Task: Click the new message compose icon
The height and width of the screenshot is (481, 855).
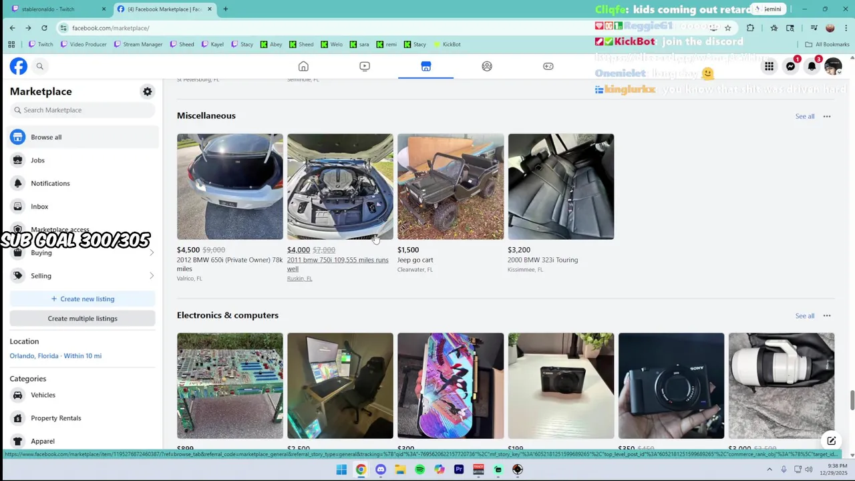Action: click(831, 441)
